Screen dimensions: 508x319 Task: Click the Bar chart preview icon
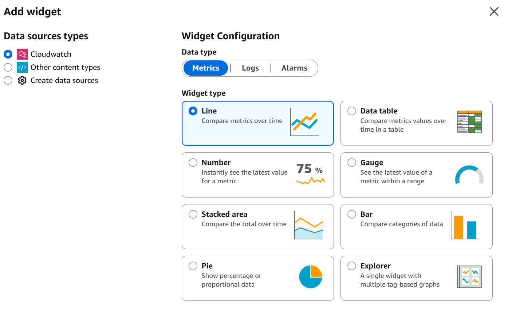coord(464,226)
